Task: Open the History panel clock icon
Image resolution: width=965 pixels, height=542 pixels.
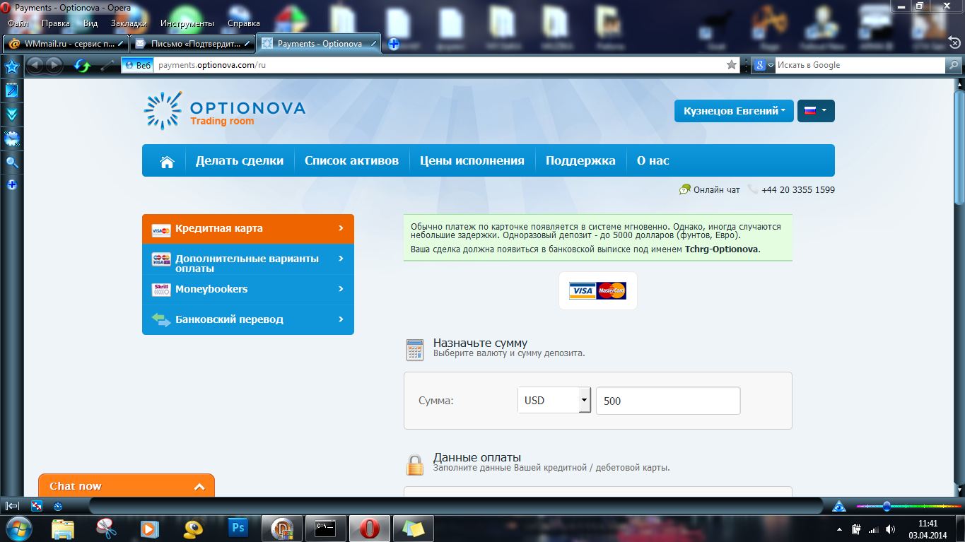Action: click(11, 139)
